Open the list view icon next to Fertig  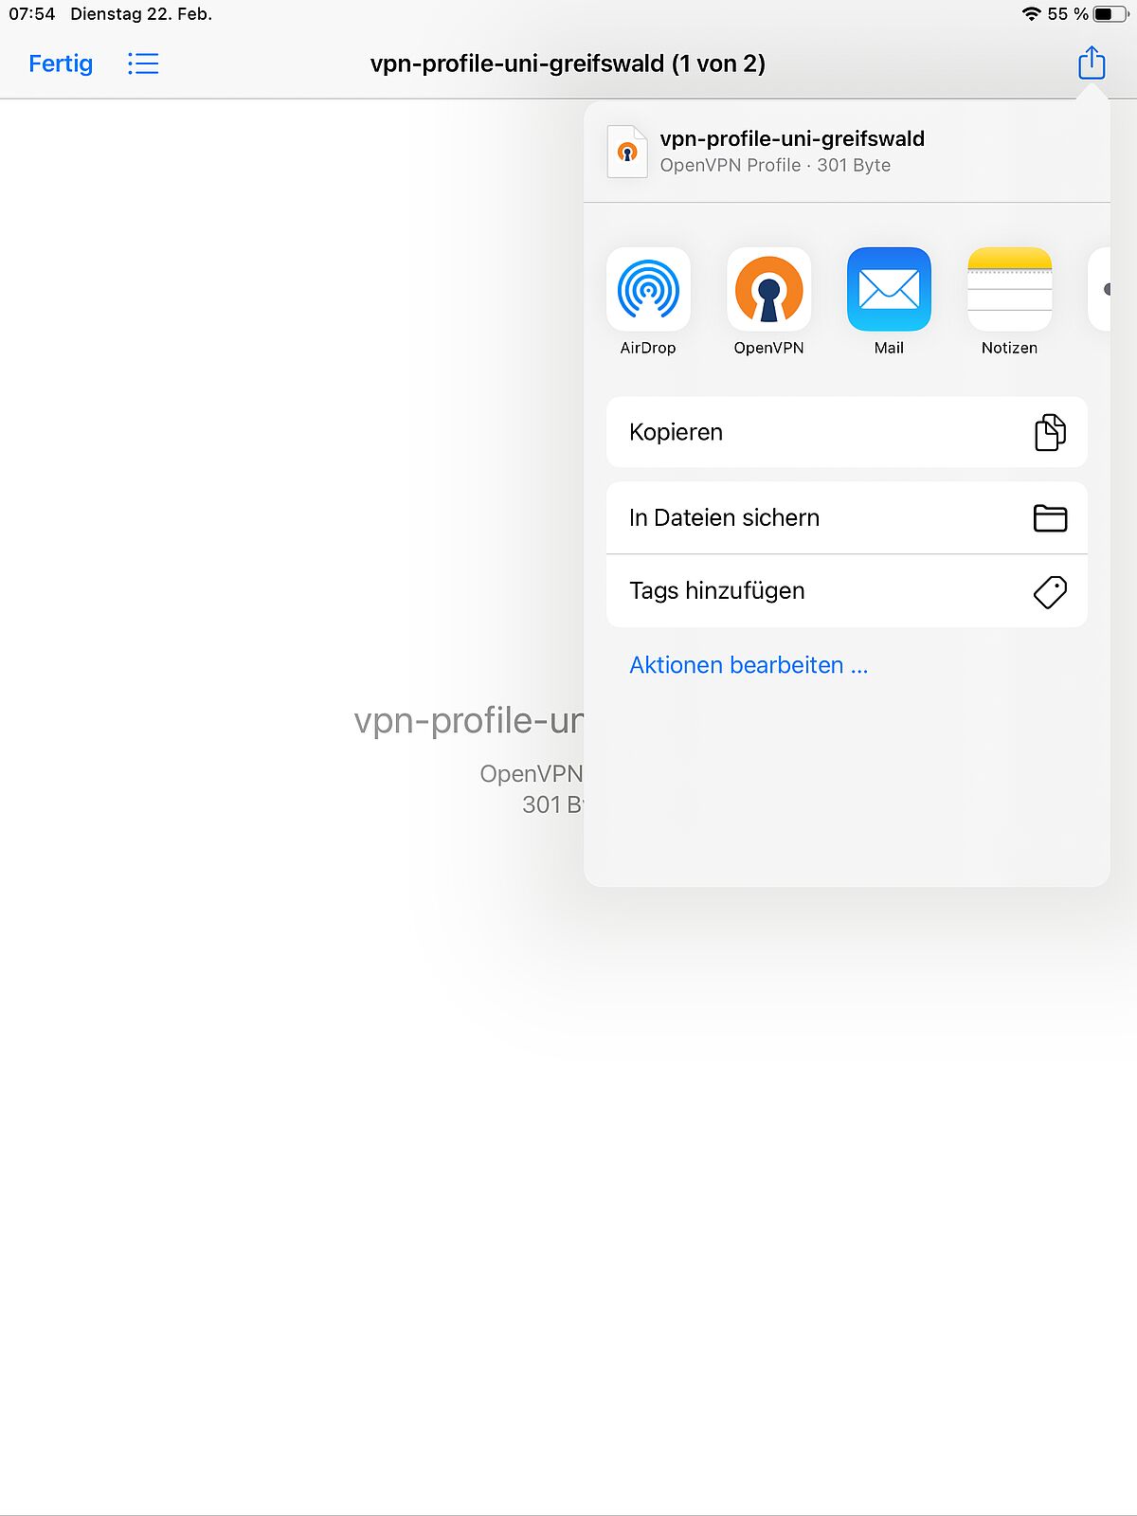[143, 63]
